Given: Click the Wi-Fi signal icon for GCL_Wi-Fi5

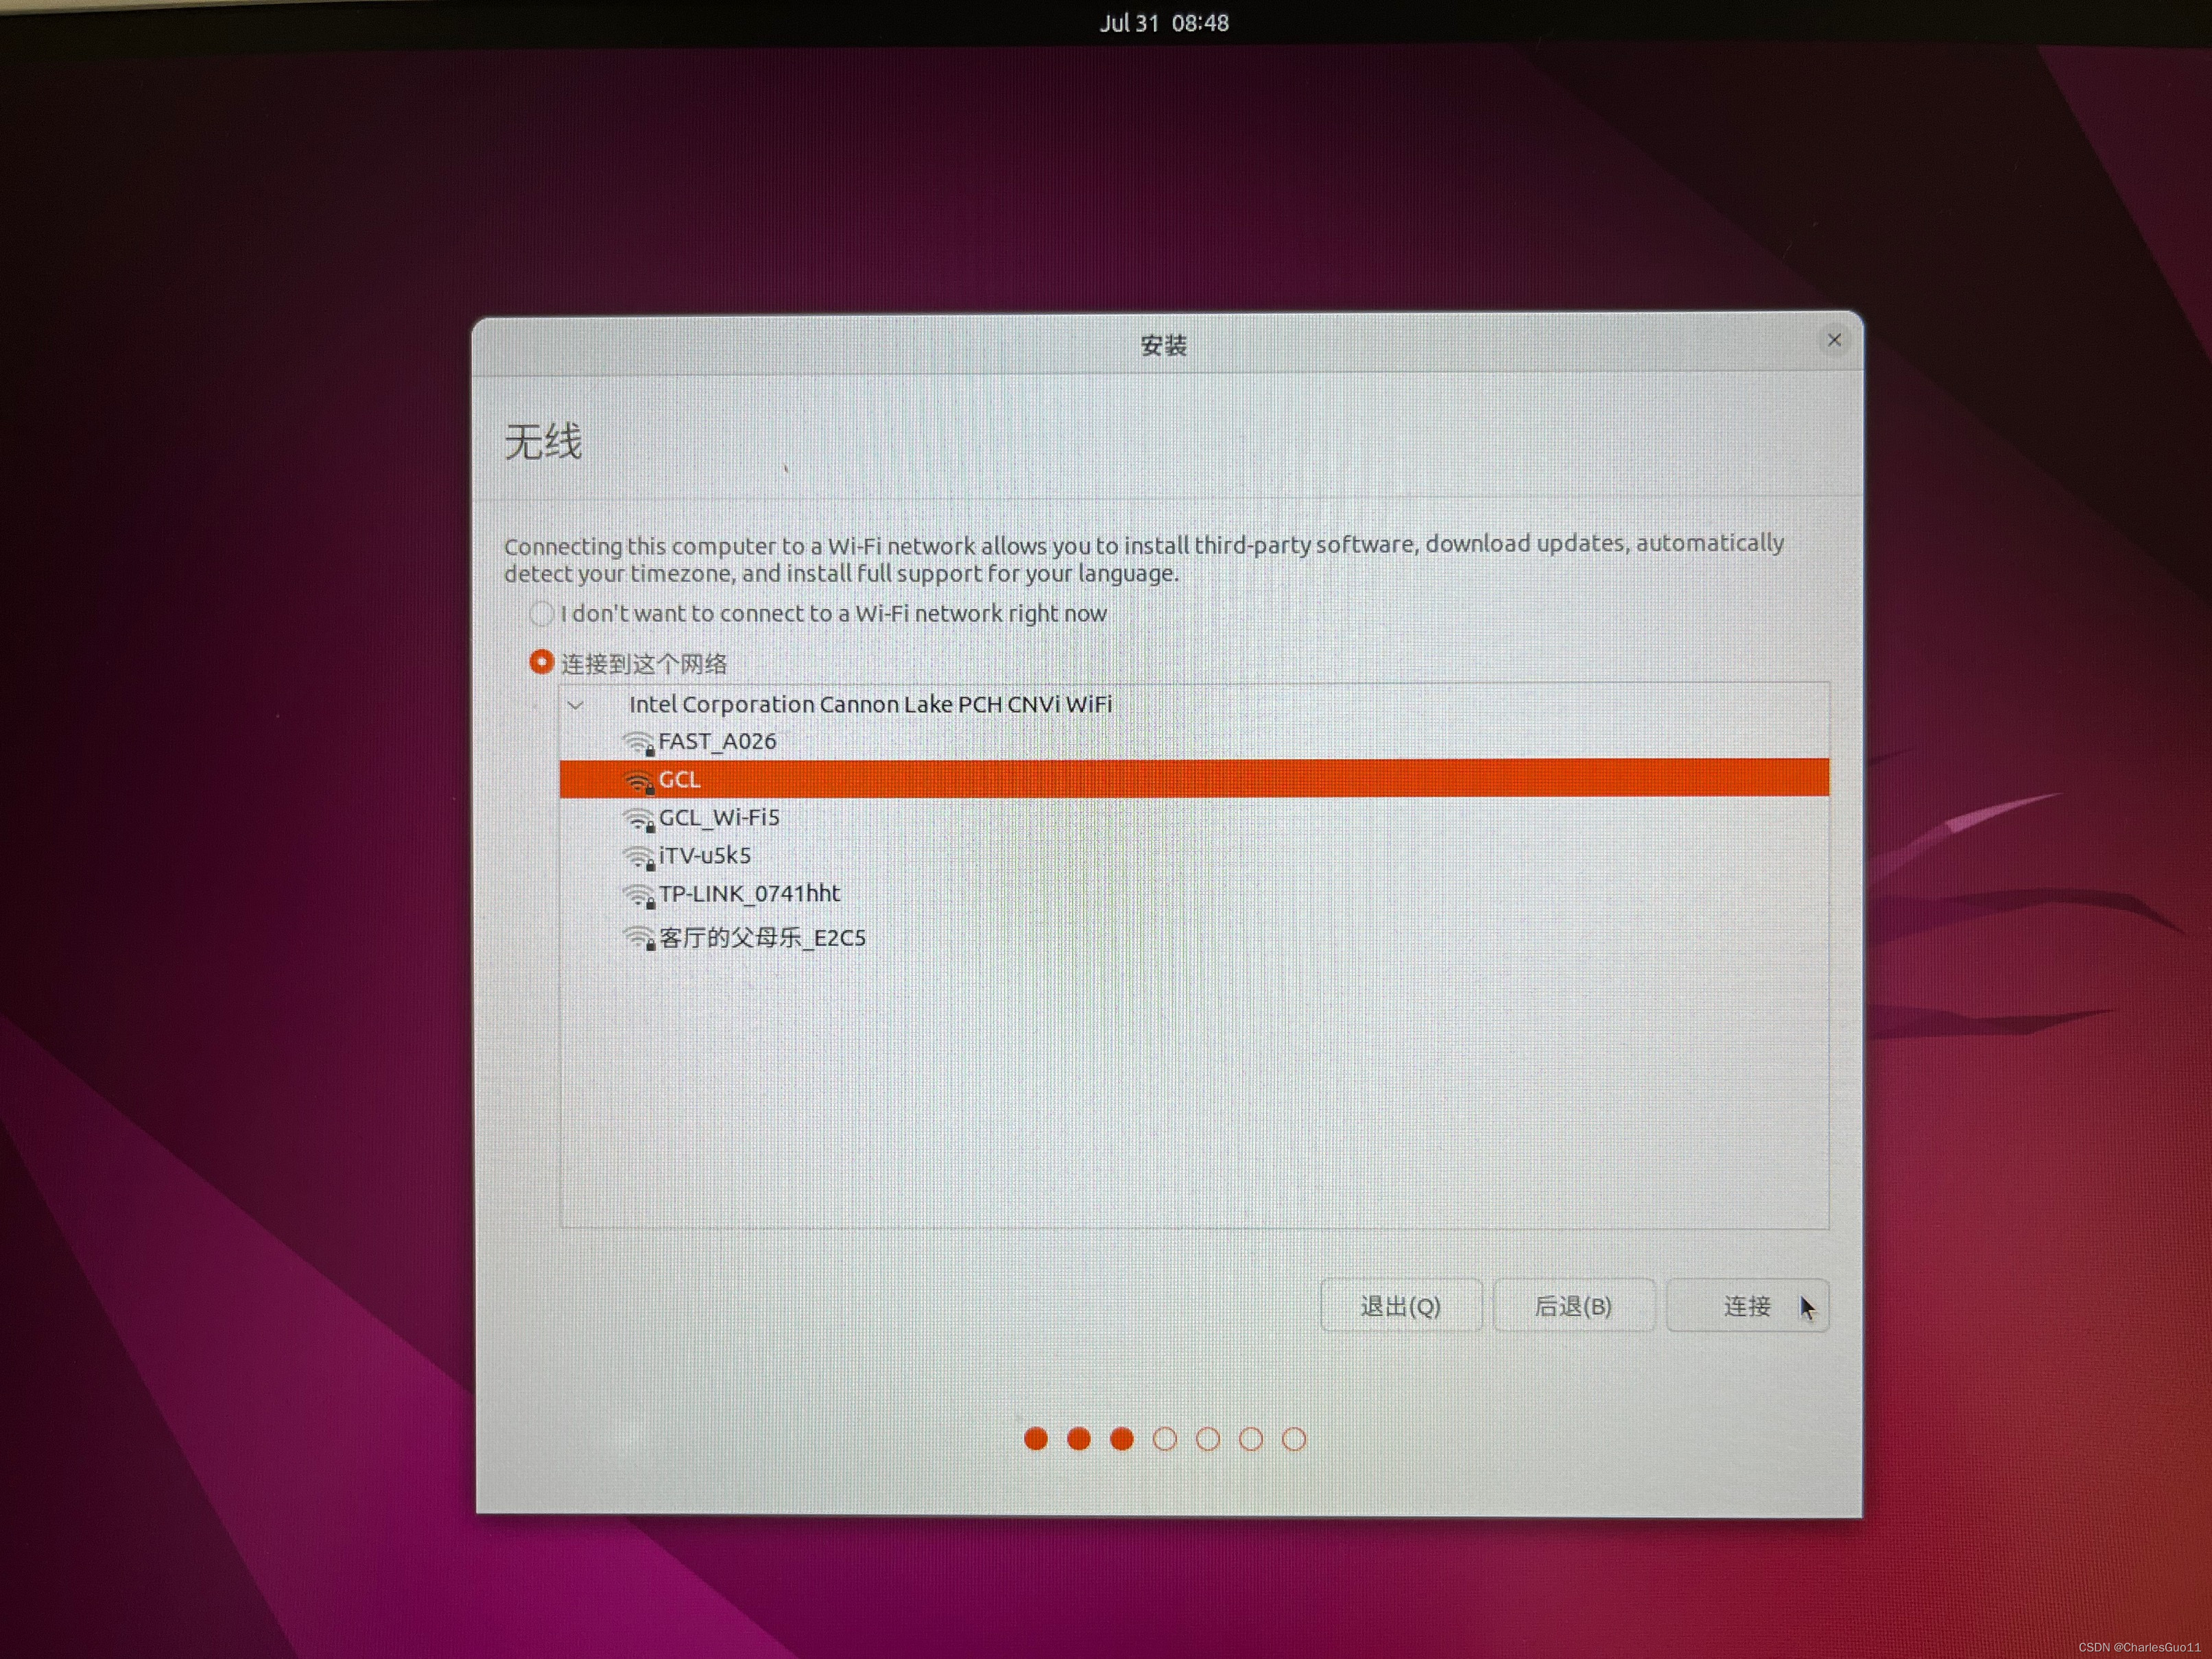Looking at the screenshot, I should tap(638, 819).
